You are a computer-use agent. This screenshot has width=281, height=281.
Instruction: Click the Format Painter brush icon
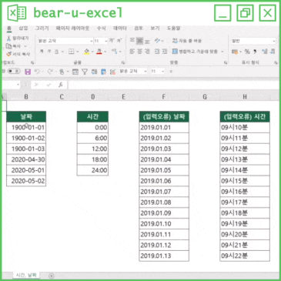click(9, 54)
